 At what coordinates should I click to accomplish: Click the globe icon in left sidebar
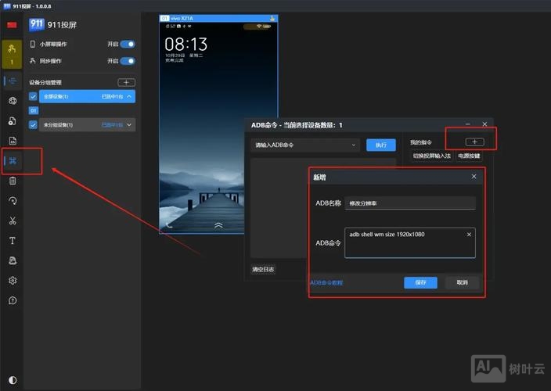(x=13, y=101)
